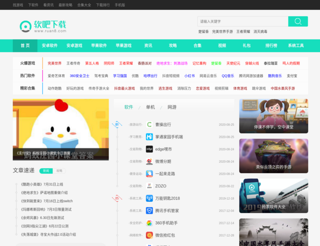The width and height of the screenshot is (320, 246).
Task: Click the 楚留香 search suggestion
Action: (203, 31)
